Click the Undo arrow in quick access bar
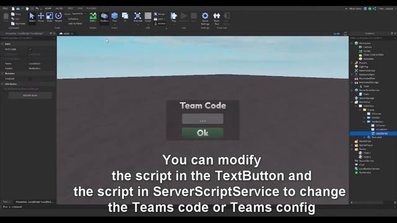 point(37,8)
